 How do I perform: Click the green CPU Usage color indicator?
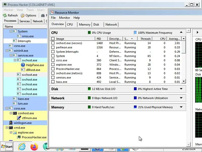coord(89,33)
